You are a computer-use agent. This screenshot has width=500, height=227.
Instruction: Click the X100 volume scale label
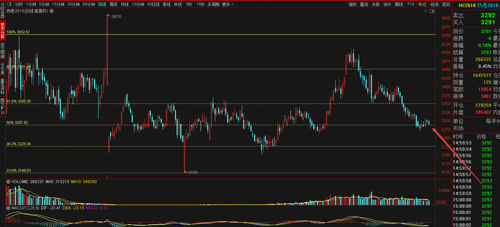[440, 202]
